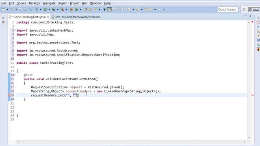Click on the 'validateCovid19APIGetMethod()' method name

[72, 79]
